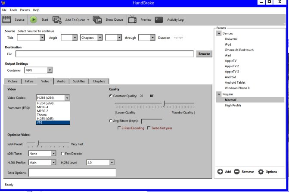This screenshot has width=289, height=192.
Task: Click the Preview label in toolbar
Action: [x=146, y=19]
